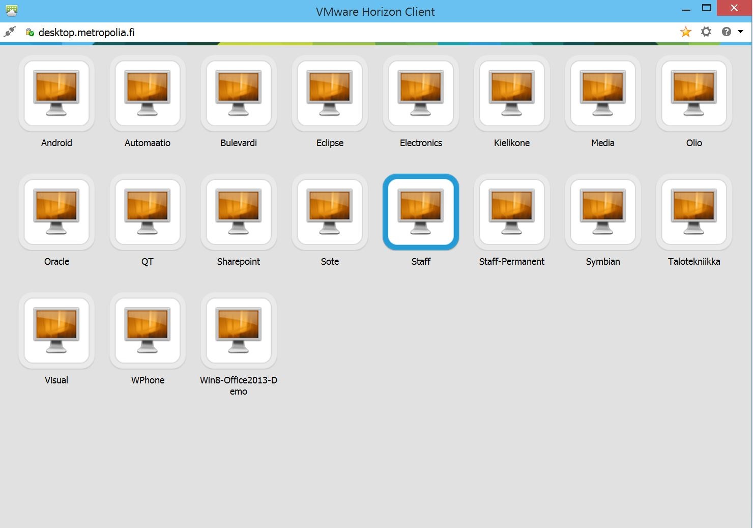Screen dimensions: 753x528
Task: Select the Talotekniikka desktop icon
Action: point(694,212)
